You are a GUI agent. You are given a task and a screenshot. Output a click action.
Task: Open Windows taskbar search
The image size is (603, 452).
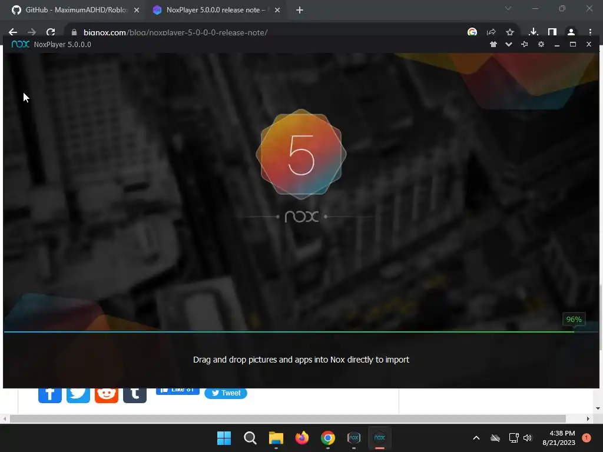click(x=250, y=438)
